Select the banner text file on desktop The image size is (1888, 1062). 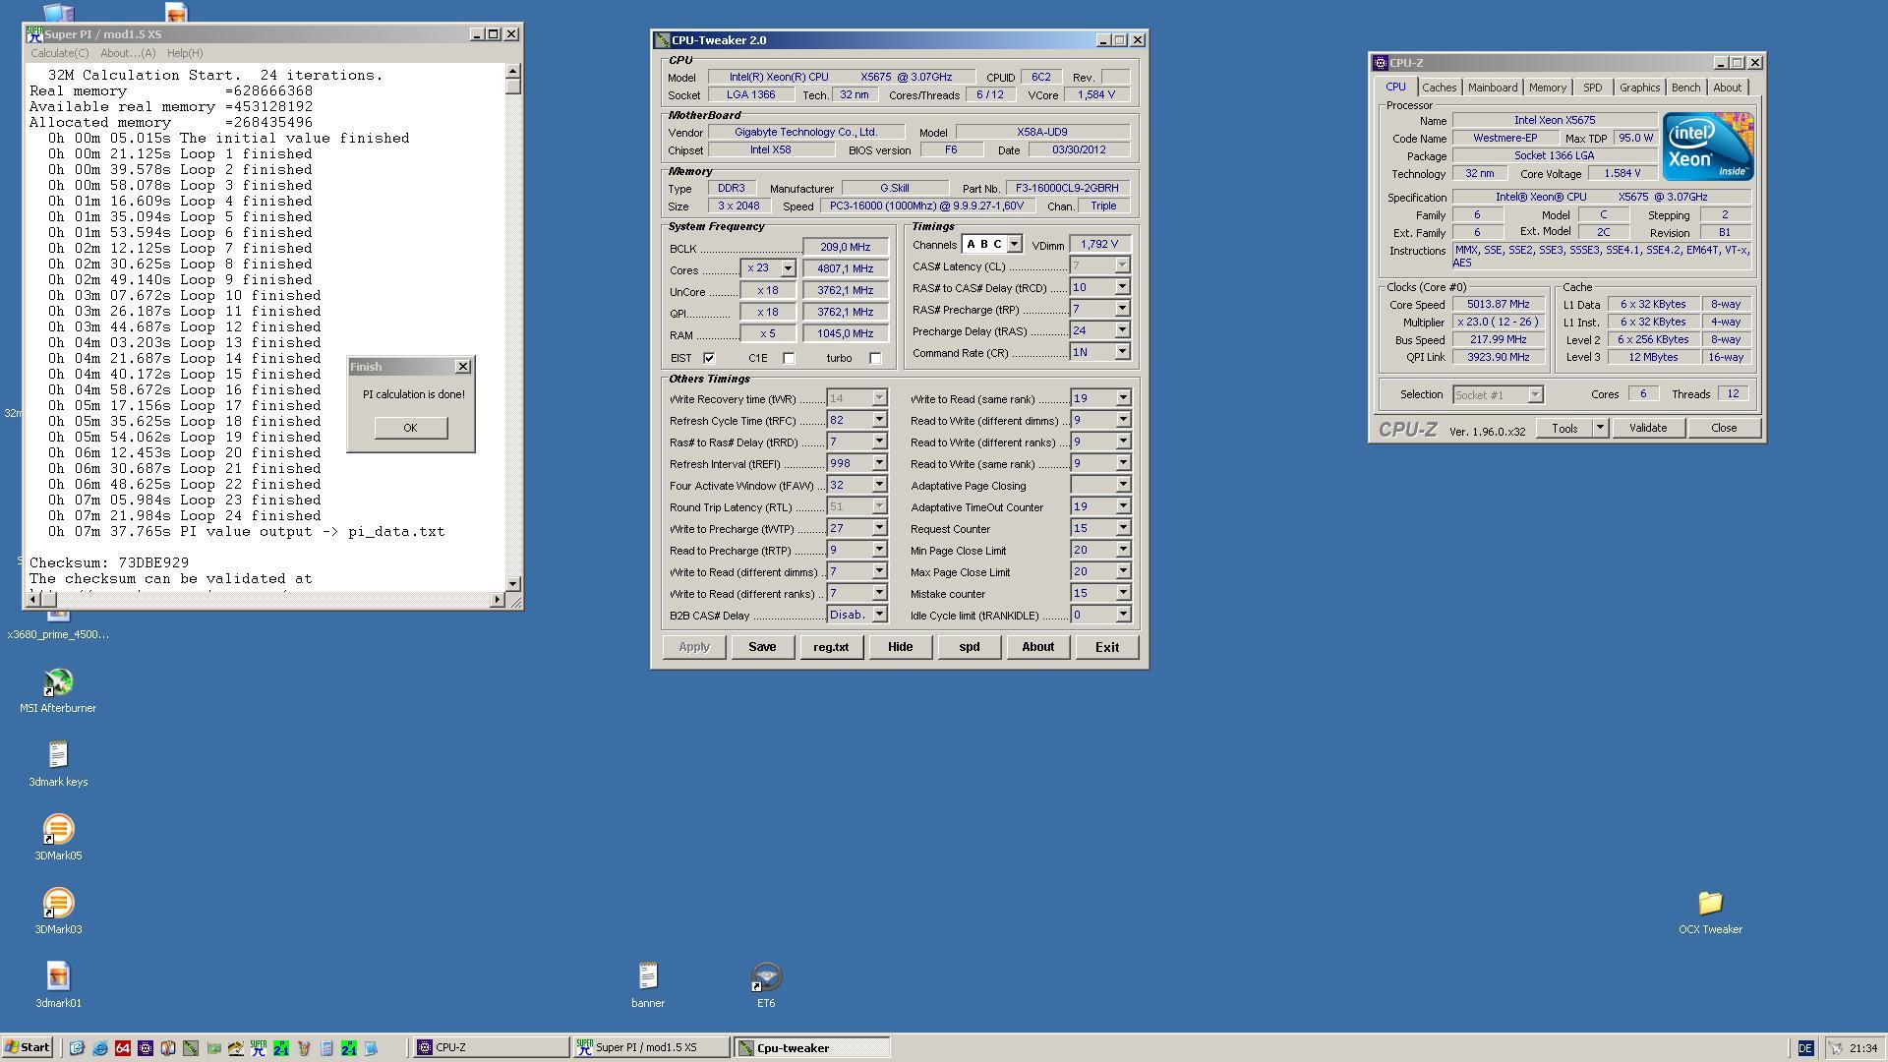[647, 986]
